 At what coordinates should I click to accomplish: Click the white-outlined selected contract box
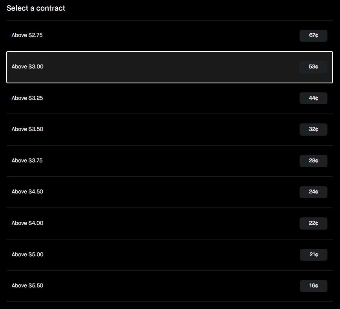pyautogui.click(x=170, y=67)
